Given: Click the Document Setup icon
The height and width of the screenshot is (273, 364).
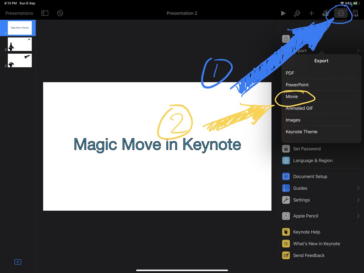Looking at the screenshot, I should coord(286,176).
